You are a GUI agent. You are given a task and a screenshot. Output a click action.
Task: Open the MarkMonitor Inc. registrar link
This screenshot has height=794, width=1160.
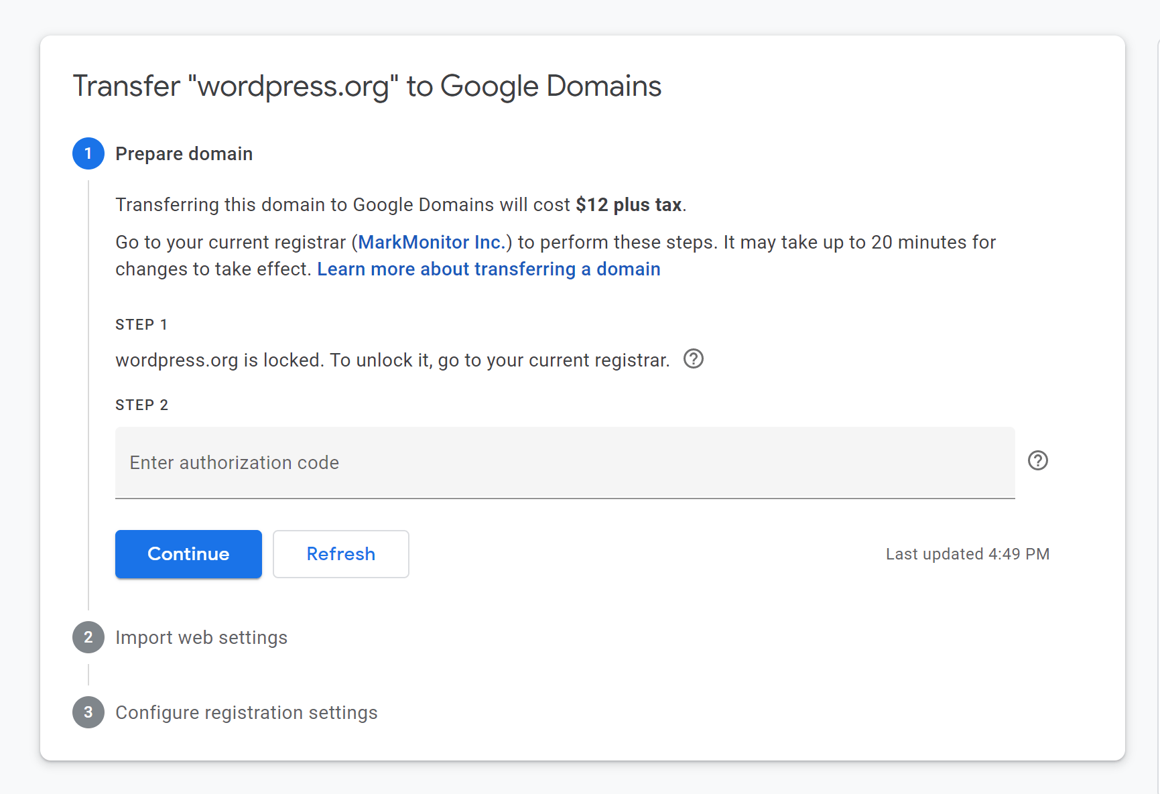(432, 242)
